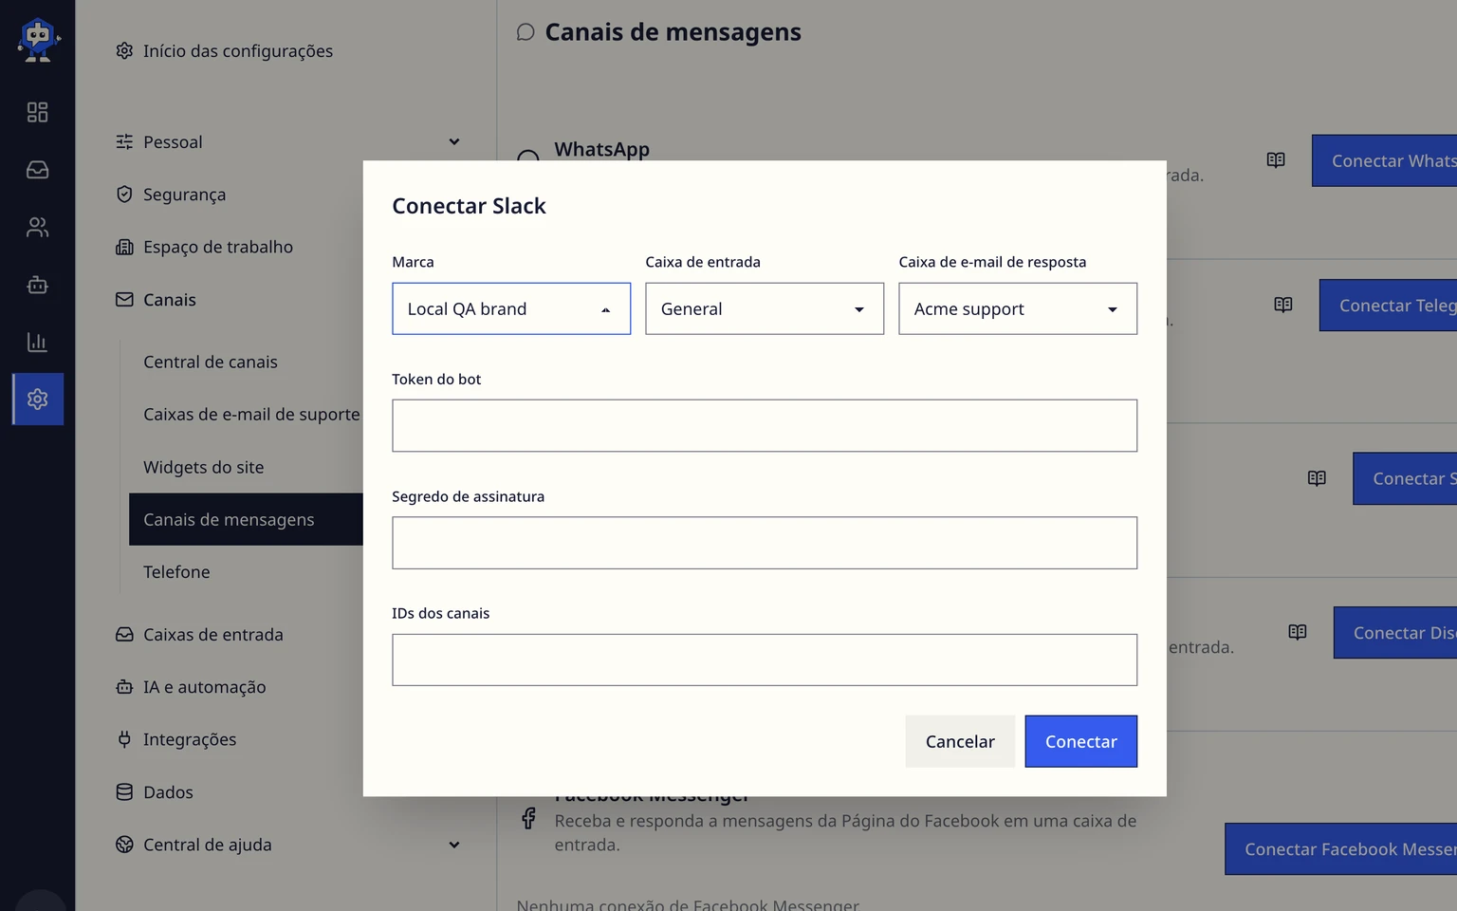This screenshot has height=911, width=1457.
Task: Open the contacts people icon in sidebar
Action: click(x=37, y=228)
